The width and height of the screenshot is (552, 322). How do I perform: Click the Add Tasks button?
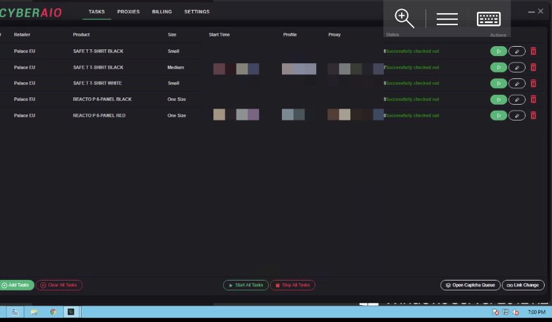[x=16, y=285]
